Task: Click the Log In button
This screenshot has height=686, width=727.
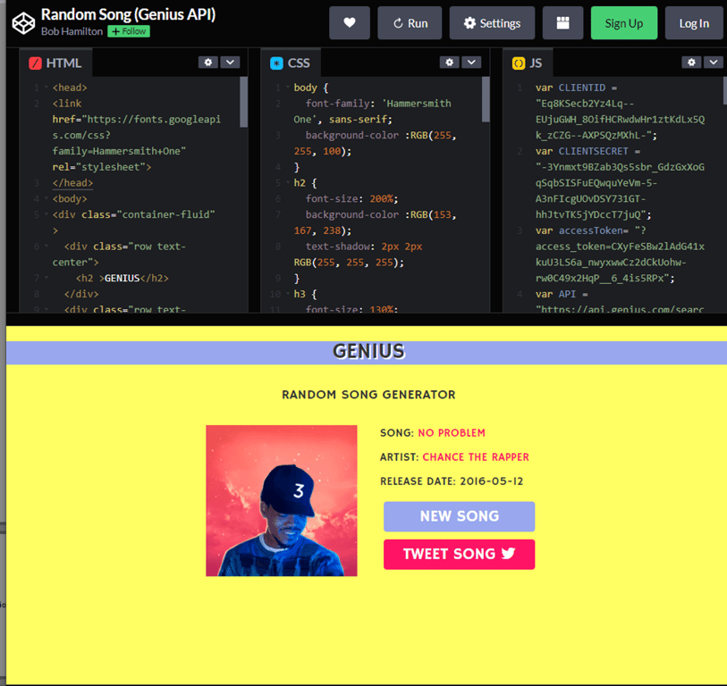Action: [x=694, y=23]
